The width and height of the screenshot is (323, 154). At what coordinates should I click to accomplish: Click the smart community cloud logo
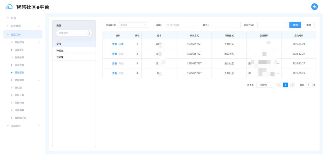coord(10,7)
